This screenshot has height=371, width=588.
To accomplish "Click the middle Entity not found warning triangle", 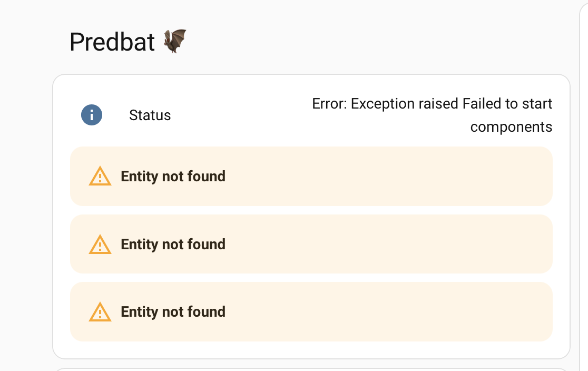I will click(100, 244).
